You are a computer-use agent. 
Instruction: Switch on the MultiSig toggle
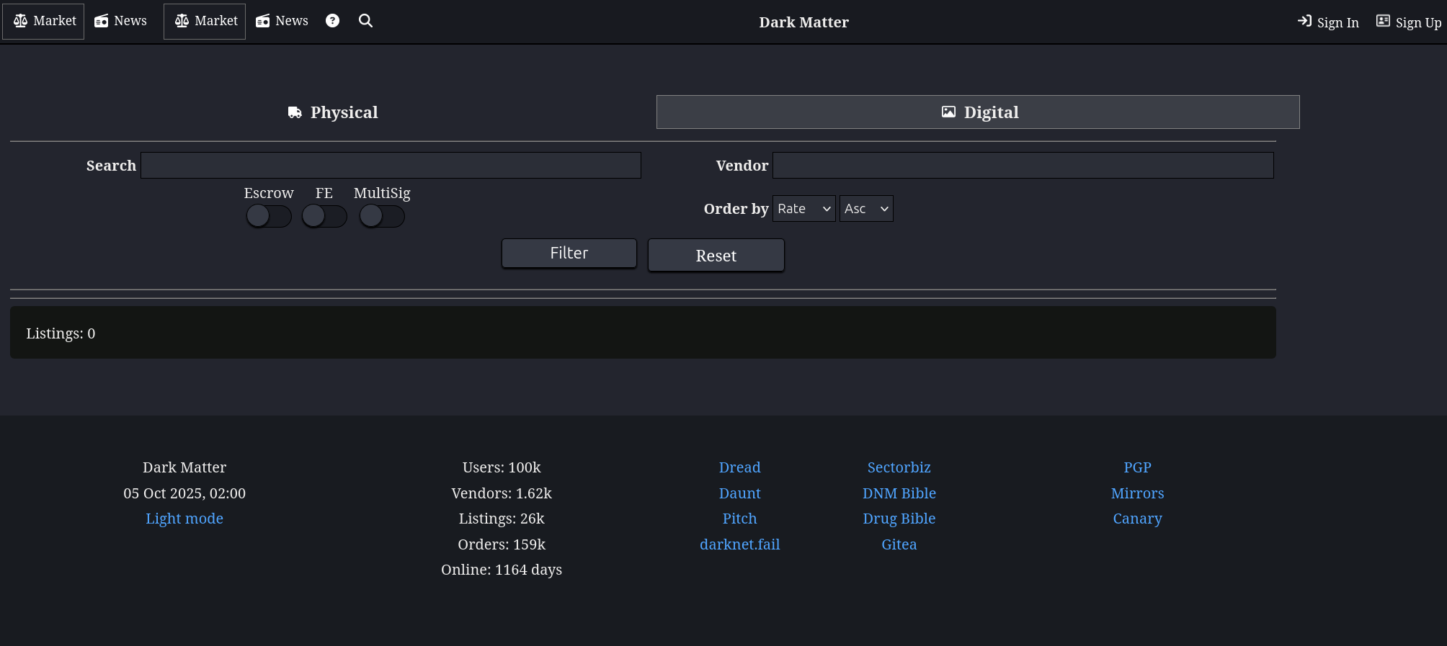pyautogui.click(x=382, y=216)
